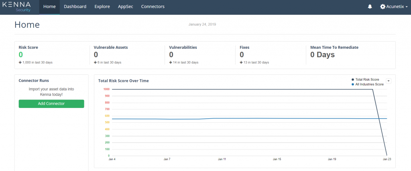The width and height of the screenshot is (411, 171).
Task: Click the Risk Score down-arrow trend icon
Action: point(20,62)
